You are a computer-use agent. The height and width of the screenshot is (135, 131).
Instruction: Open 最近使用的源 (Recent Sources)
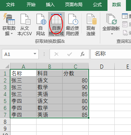pos(72,24)
